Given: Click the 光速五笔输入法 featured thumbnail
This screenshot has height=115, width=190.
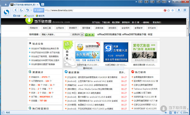Looking at the screenshot, I should click(x=116, y=52).
